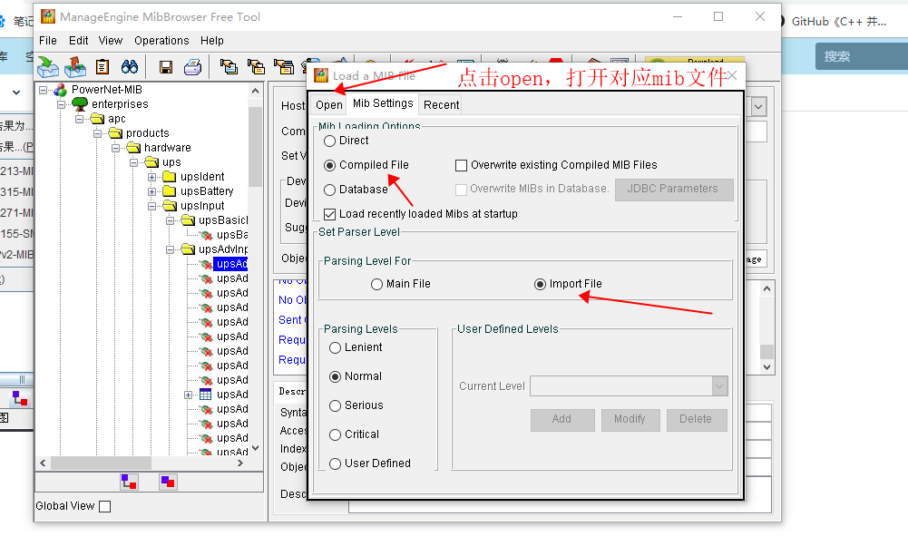Select the Direct loading option
Image resolution: width=908 pixels, height=556 pixels.
pyautogui.click(x=330, y=141)
